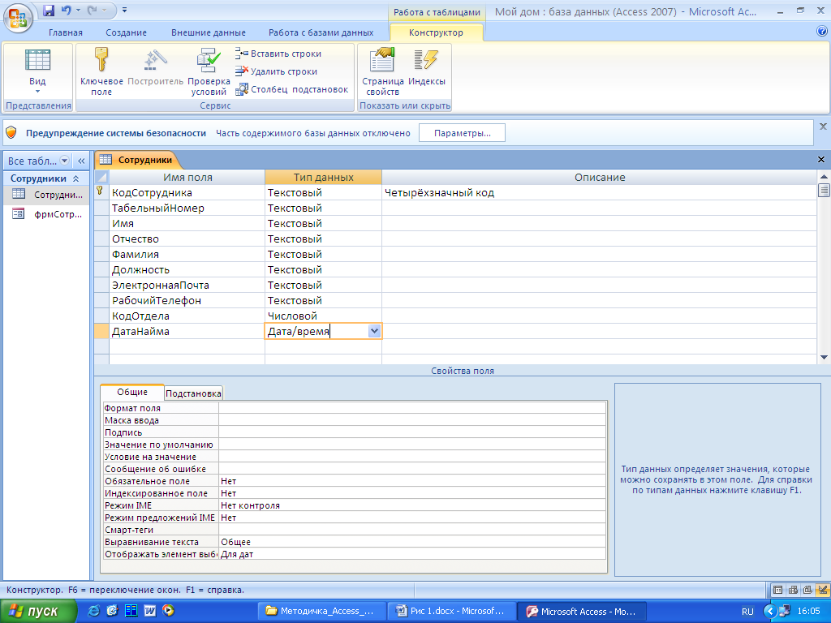Viewport: 831px width, 623px height.
Task: Click the Тип данных column header
Action: point(323,177)
